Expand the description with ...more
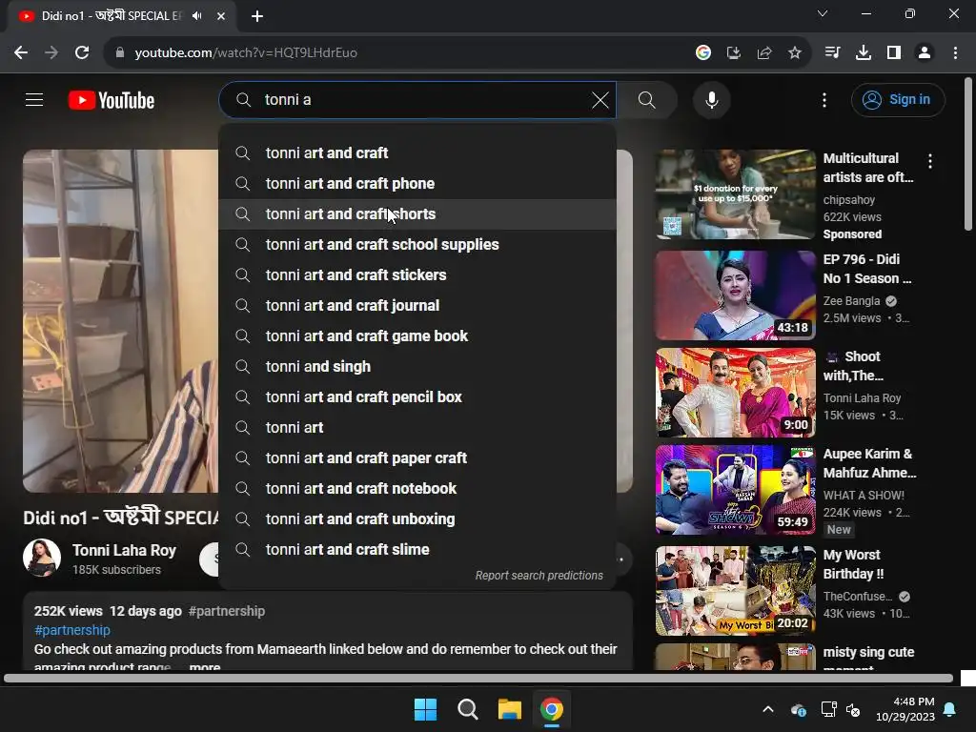 click(x=205, y=666)
